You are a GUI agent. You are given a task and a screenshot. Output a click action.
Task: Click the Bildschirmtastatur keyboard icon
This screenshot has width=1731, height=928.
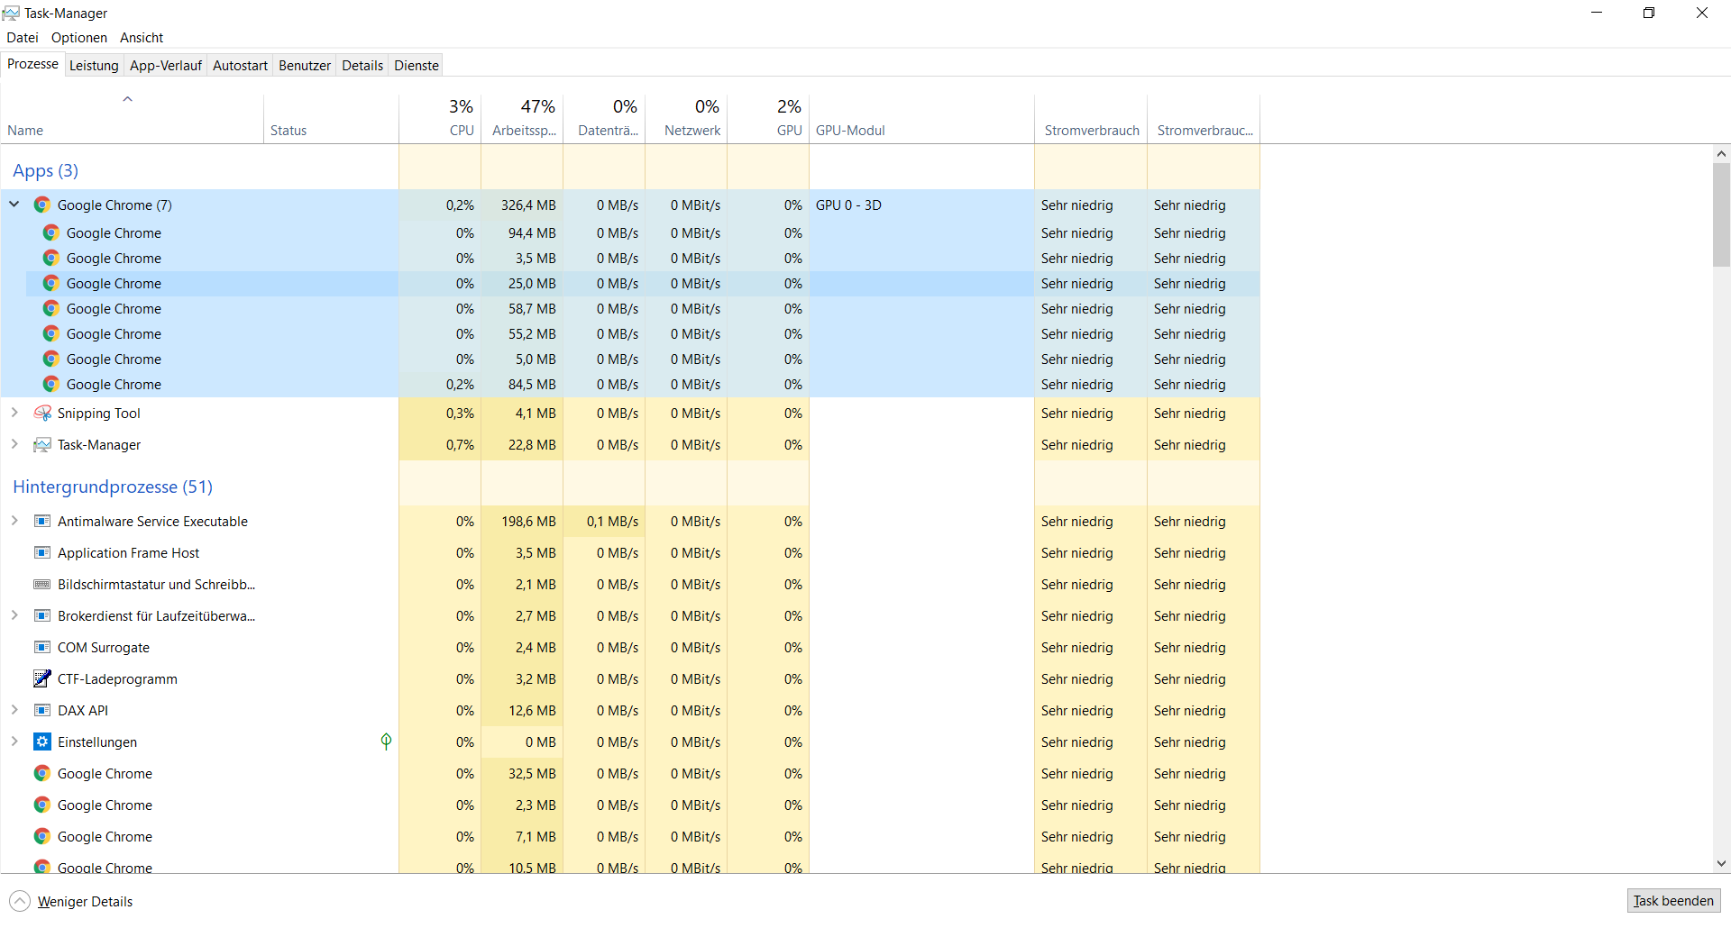coord(42,584)
